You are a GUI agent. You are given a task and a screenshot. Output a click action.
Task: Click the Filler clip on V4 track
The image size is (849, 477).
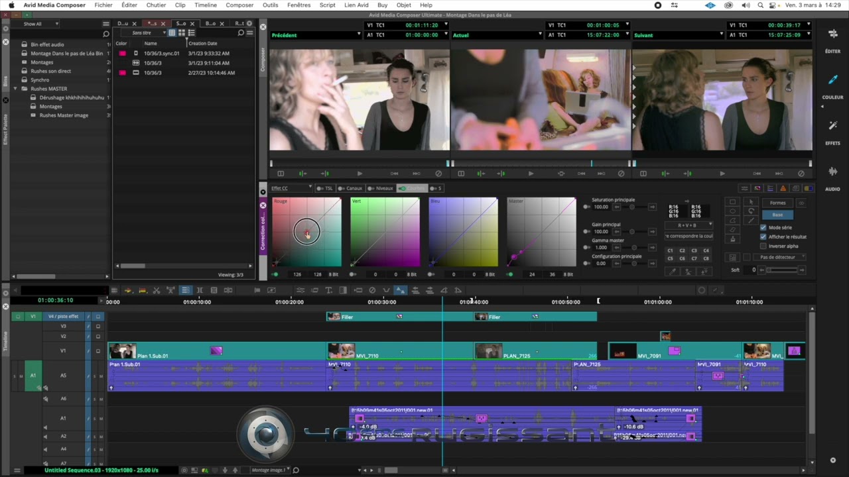400,317
